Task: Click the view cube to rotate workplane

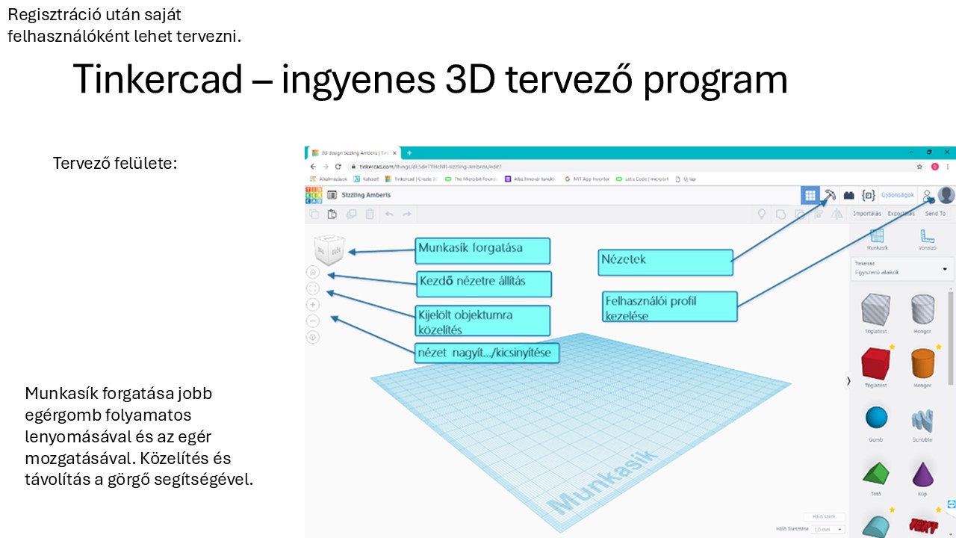Action: coord(329,249)
